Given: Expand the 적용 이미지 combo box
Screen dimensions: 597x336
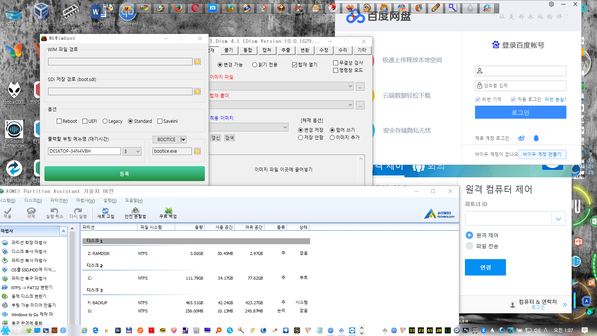Looking at the screenshot, I should (285, 127).
